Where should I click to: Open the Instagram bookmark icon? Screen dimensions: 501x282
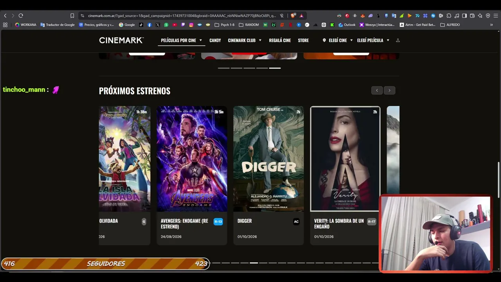[191, 25]
